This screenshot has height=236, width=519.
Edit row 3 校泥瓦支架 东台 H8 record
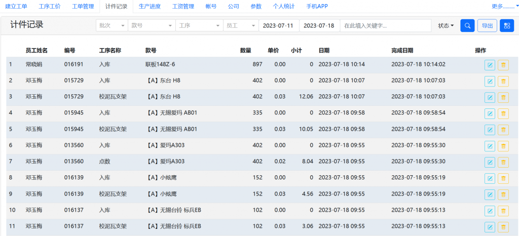click(x=490, y=97)
